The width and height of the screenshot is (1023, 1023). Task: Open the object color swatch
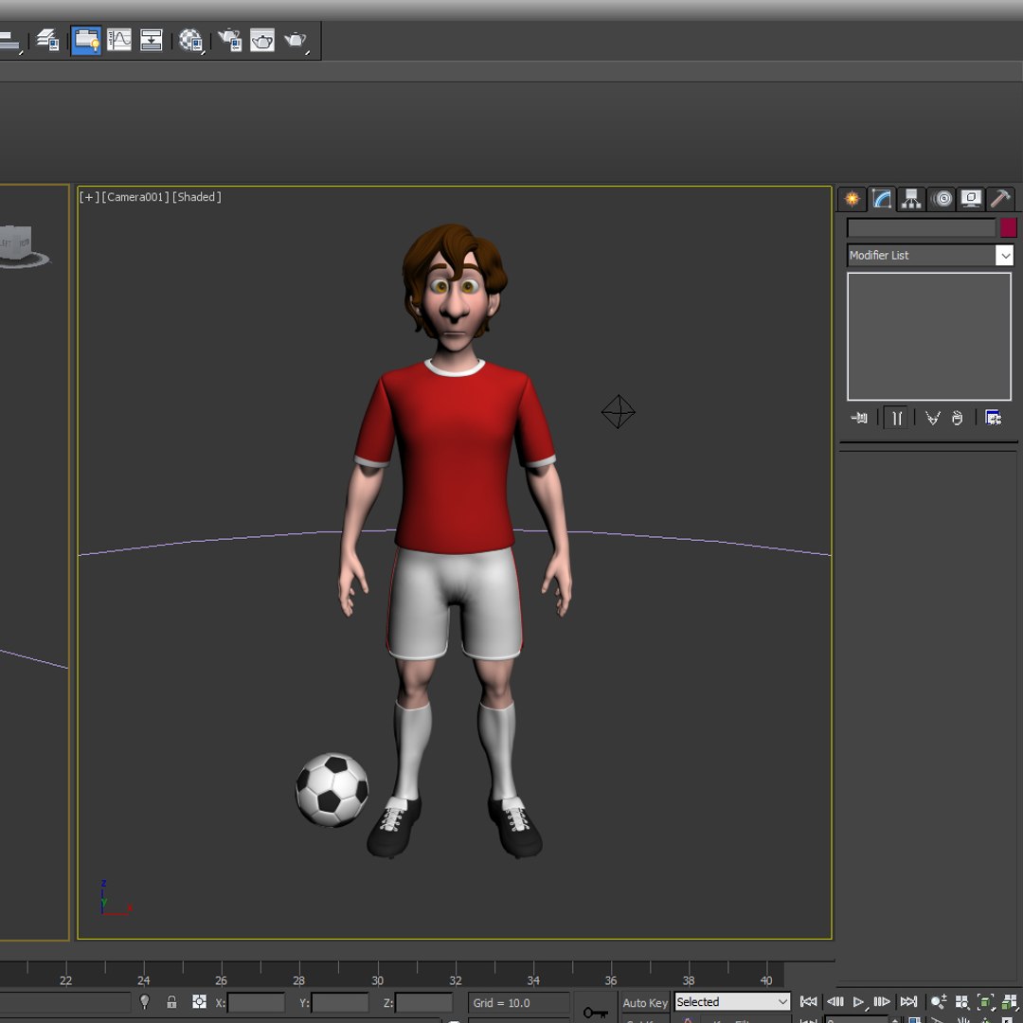coord(1009,227)
